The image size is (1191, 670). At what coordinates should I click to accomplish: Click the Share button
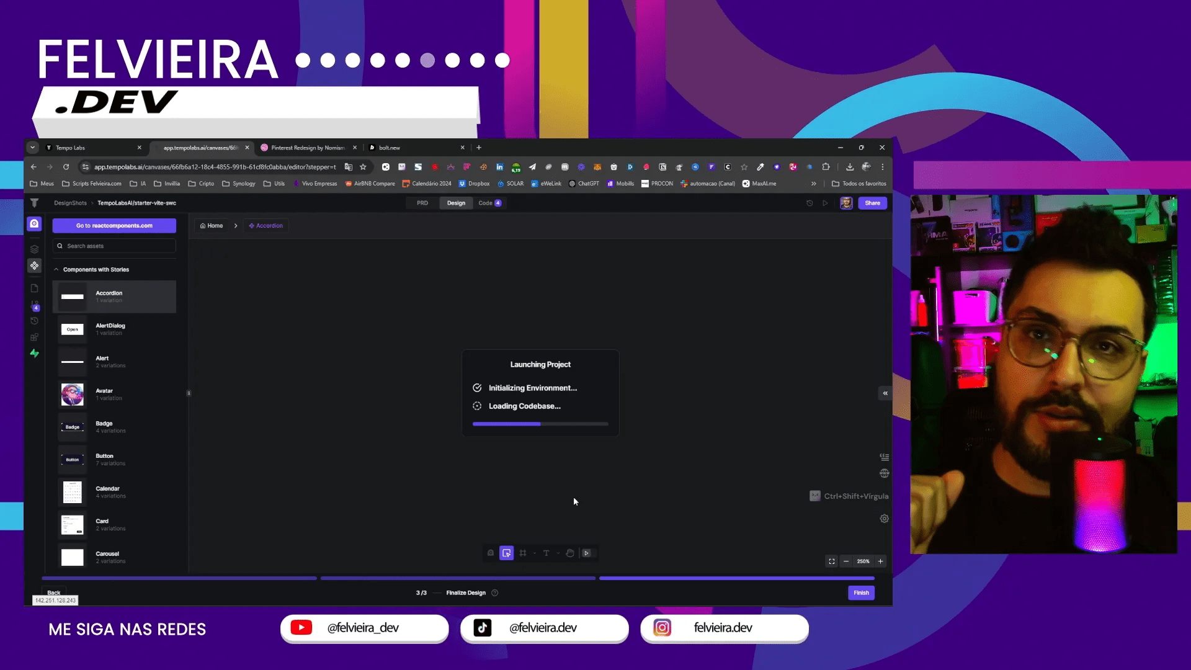coord(872,203)
